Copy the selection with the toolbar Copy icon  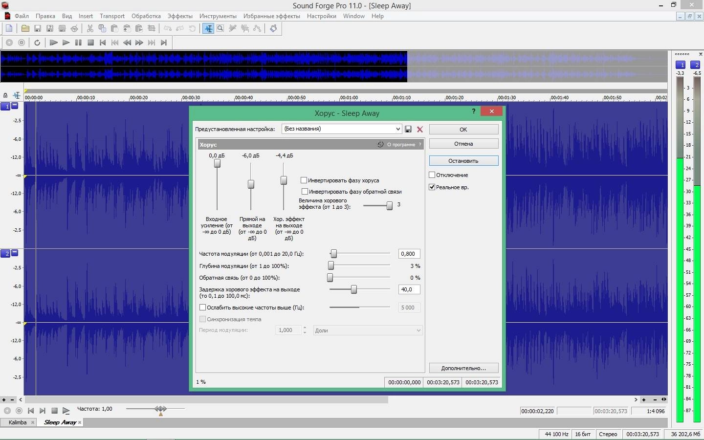(x=102, y=28)
